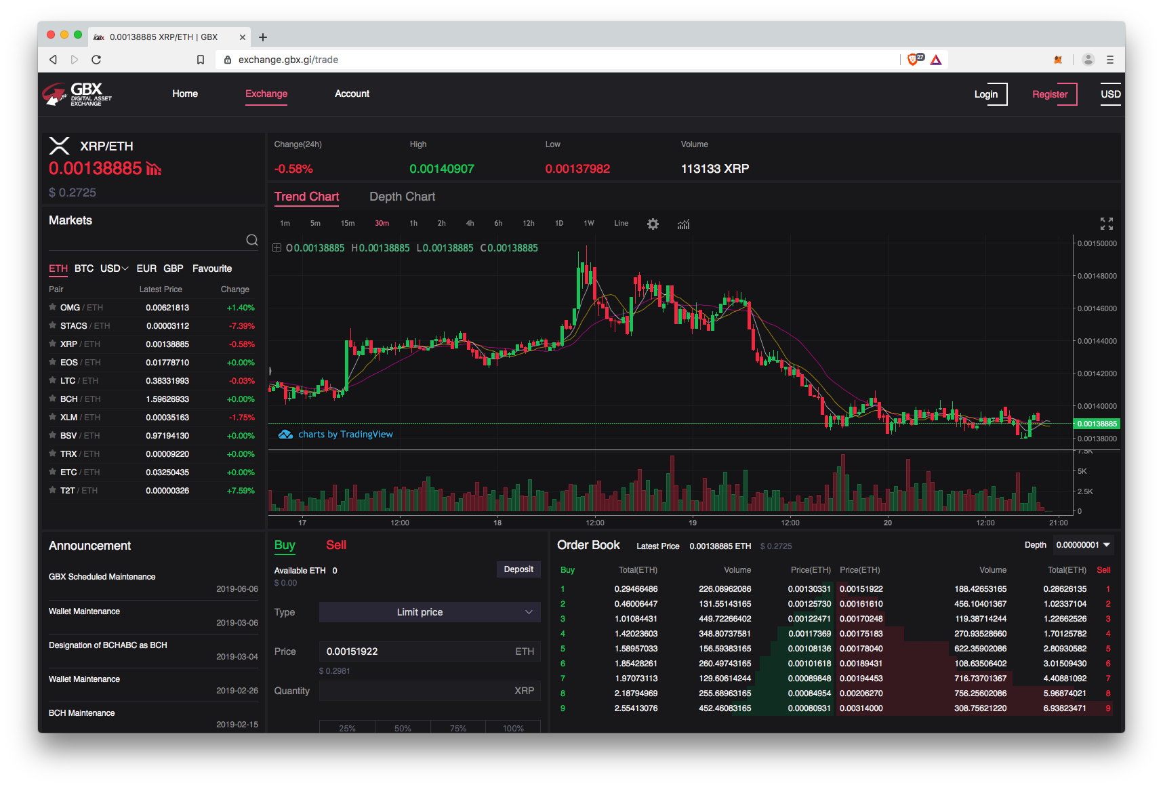Favourite the EOS / ETH pair star

(x=52, y=362)
